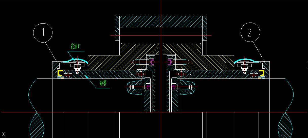Select the yellow seal on the right end
The width and height of the screenshot is (308, 138).
(x=261, y=74)
